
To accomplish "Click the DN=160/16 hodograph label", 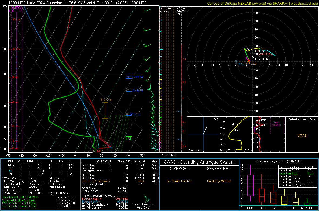I will pyautogui.click(x=257, y=51).
